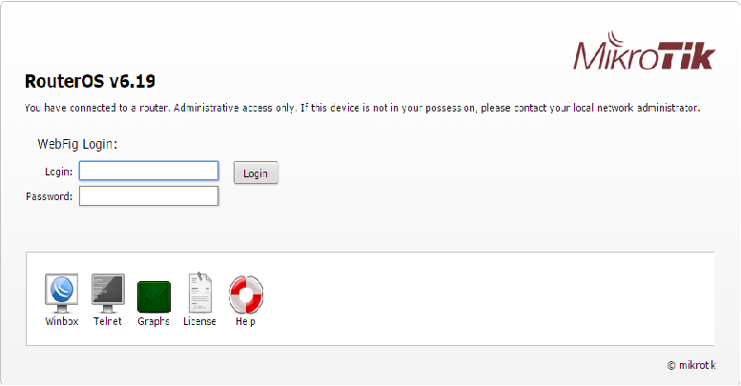
Task: Open Telnet via the terminal monitor icon
Action: point(108,294)
